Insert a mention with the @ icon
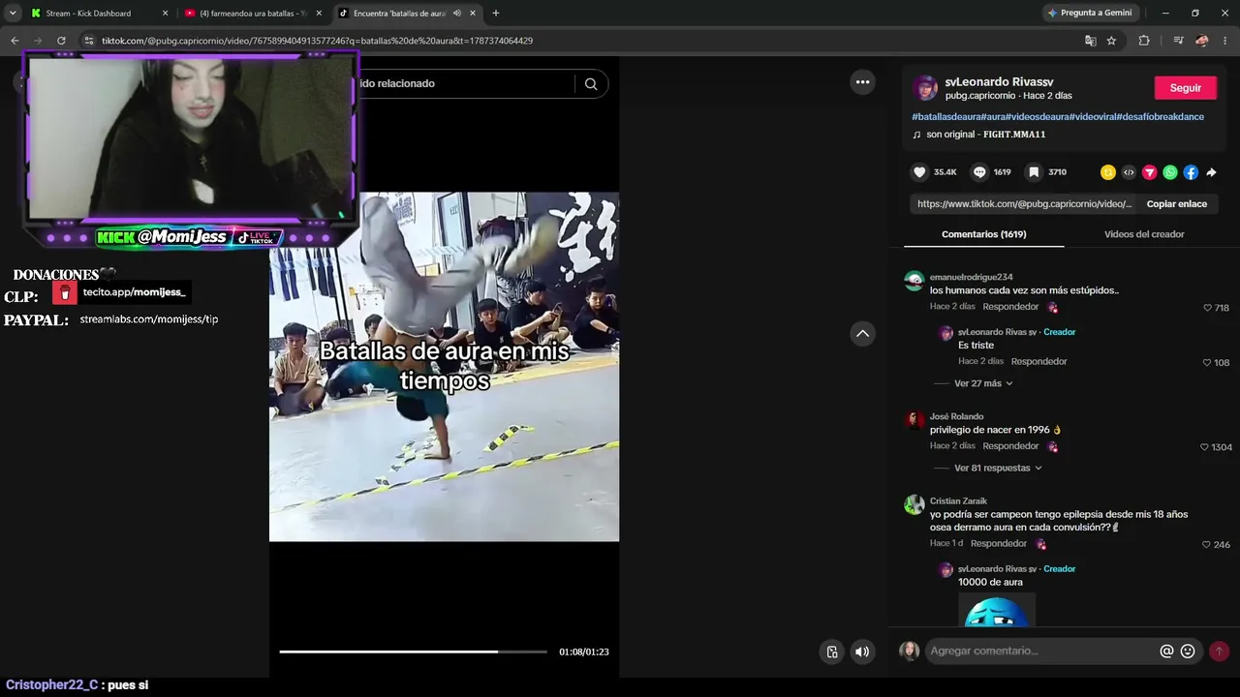 1166,652
